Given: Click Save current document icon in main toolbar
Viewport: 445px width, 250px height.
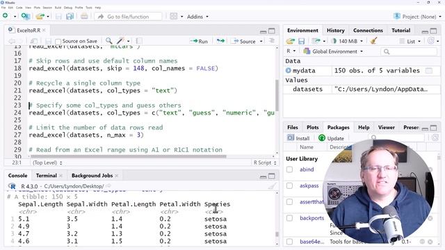Looking at the screenshot, I should (58, 17).
